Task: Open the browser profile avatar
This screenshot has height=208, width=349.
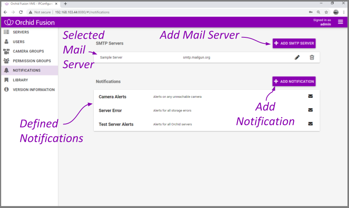Action: pos(336,12)
